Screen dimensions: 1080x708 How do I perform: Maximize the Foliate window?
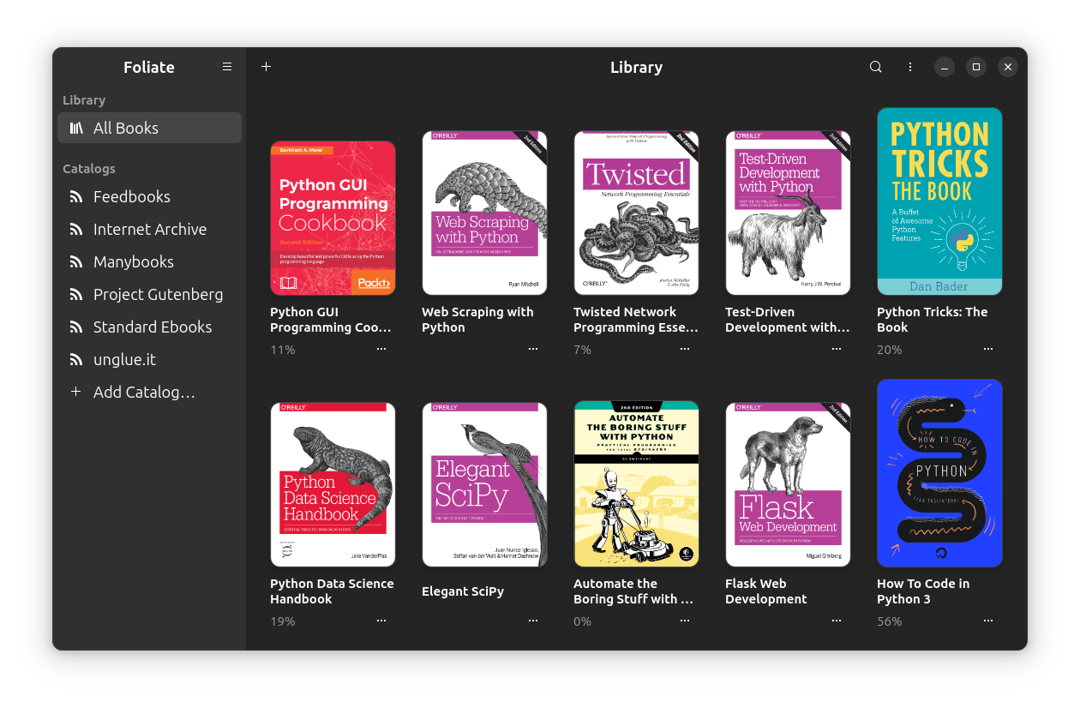pyautogui.click(x=976, y=67)
